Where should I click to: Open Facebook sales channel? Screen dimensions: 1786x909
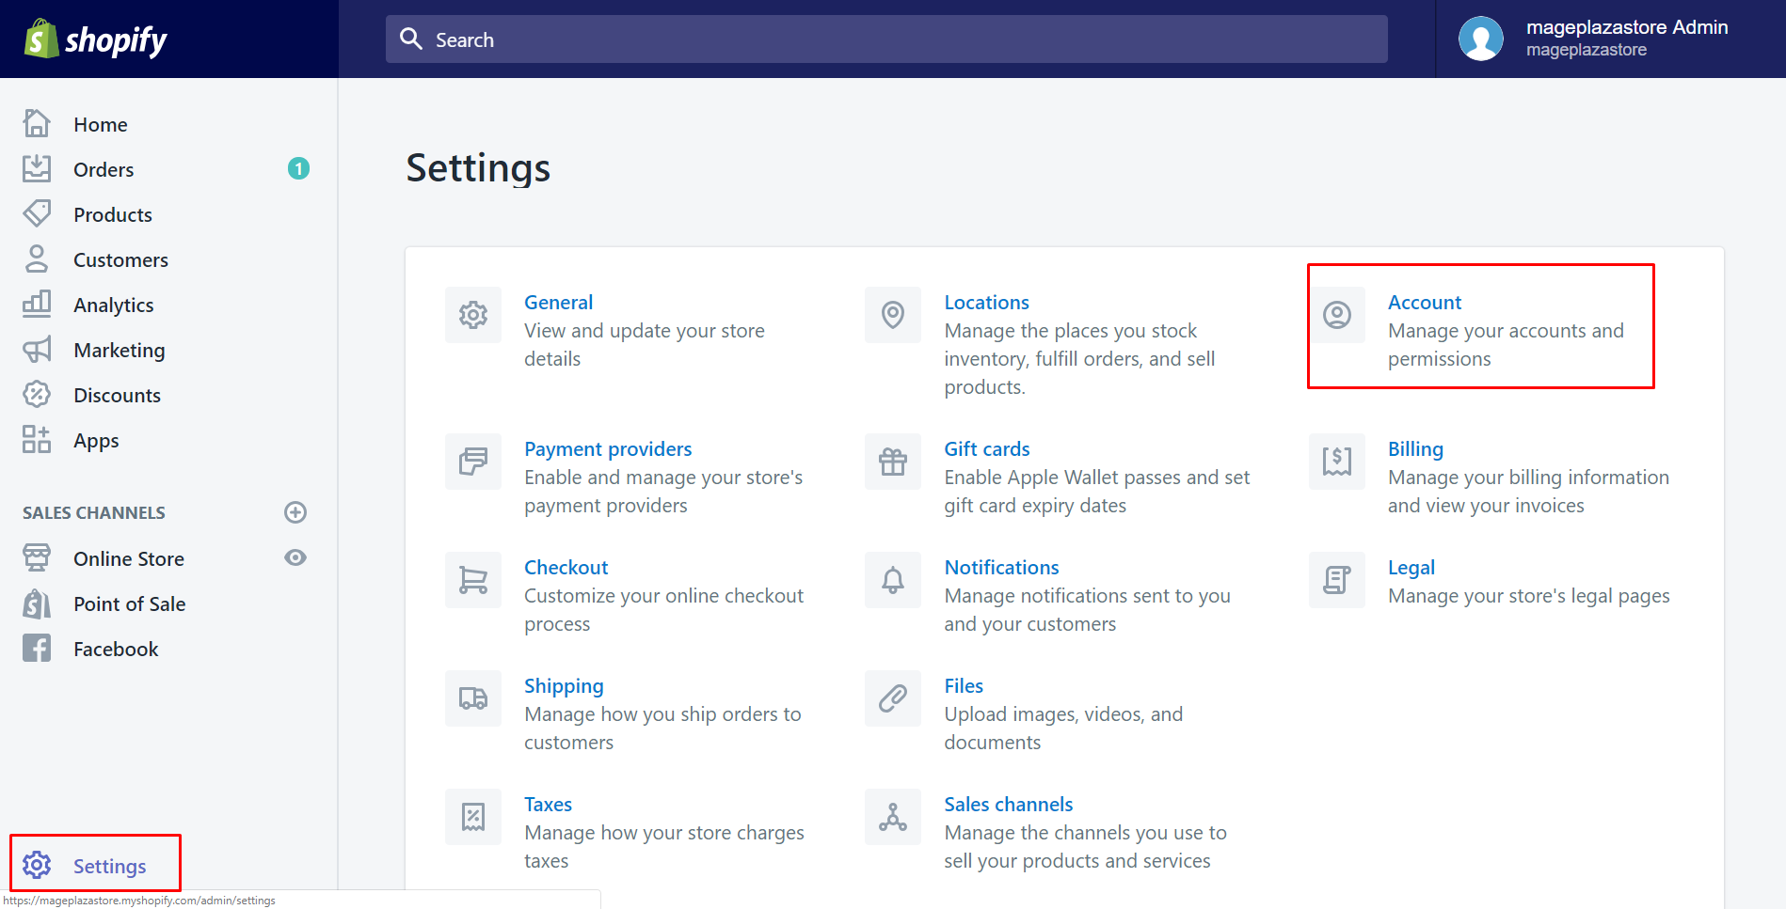116,649
